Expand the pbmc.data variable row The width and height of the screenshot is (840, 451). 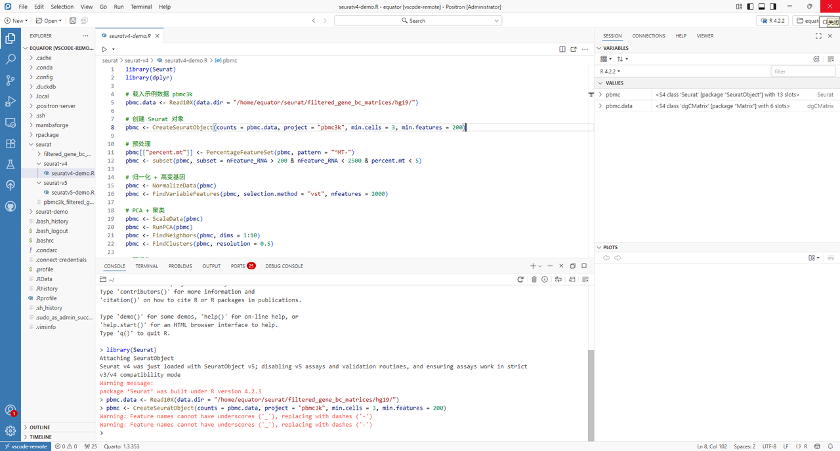tap(600, 106)
